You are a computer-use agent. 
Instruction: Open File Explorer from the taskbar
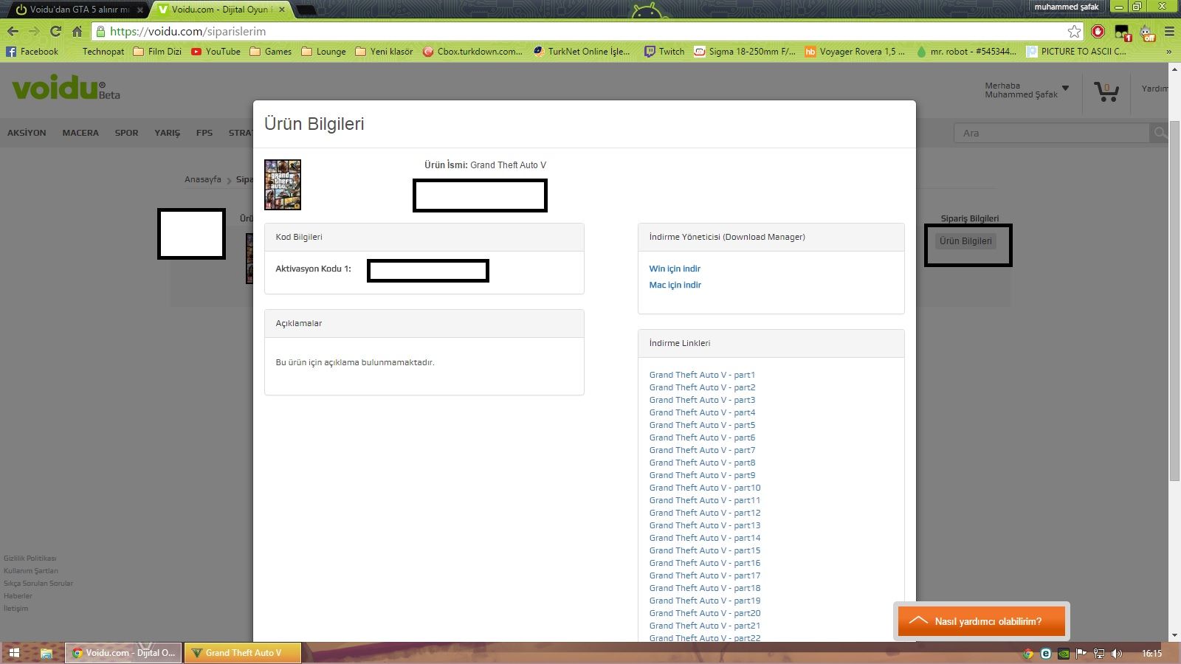tap(46, 653)
